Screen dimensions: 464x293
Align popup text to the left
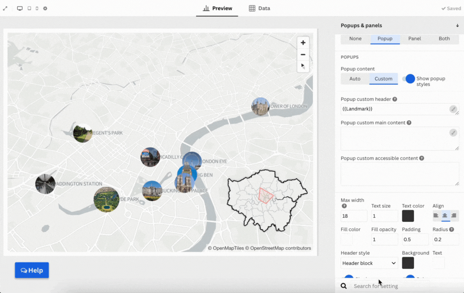coord(436,215)
